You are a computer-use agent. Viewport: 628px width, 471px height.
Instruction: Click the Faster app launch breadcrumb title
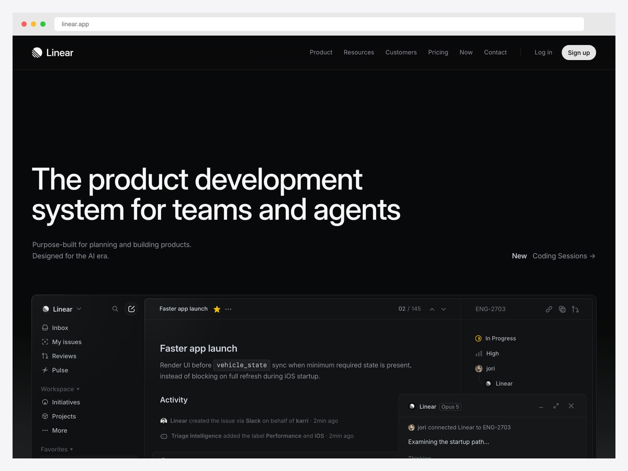click(183, 309)
